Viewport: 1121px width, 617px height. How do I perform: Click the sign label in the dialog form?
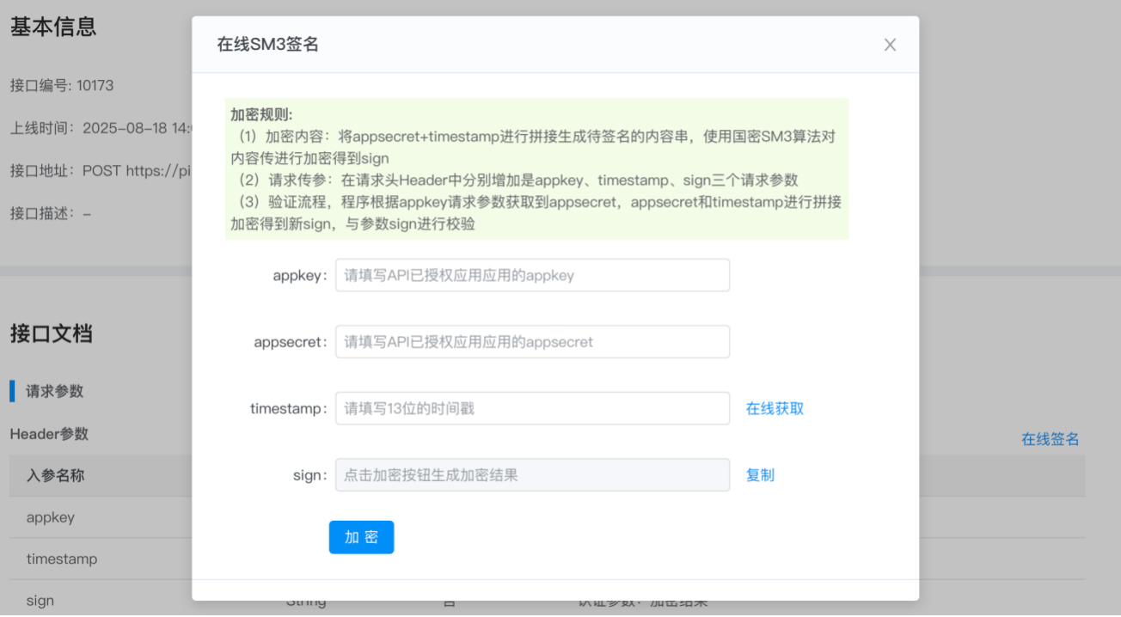pos(309,475)
